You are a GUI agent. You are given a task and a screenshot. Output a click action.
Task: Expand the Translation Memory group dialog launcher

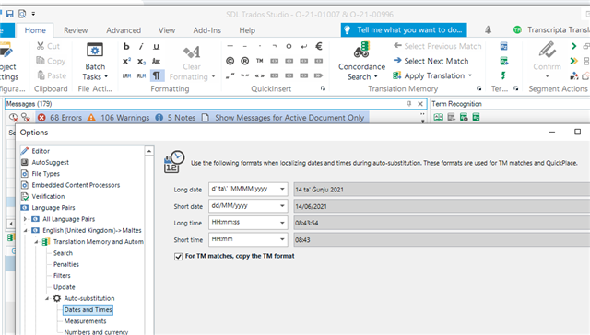point(478,88)
